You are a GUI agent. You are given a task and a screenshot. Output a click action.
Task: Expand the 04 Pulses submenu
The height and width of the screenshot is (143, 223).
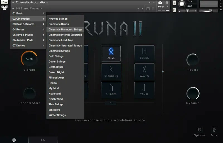(28, 29)
